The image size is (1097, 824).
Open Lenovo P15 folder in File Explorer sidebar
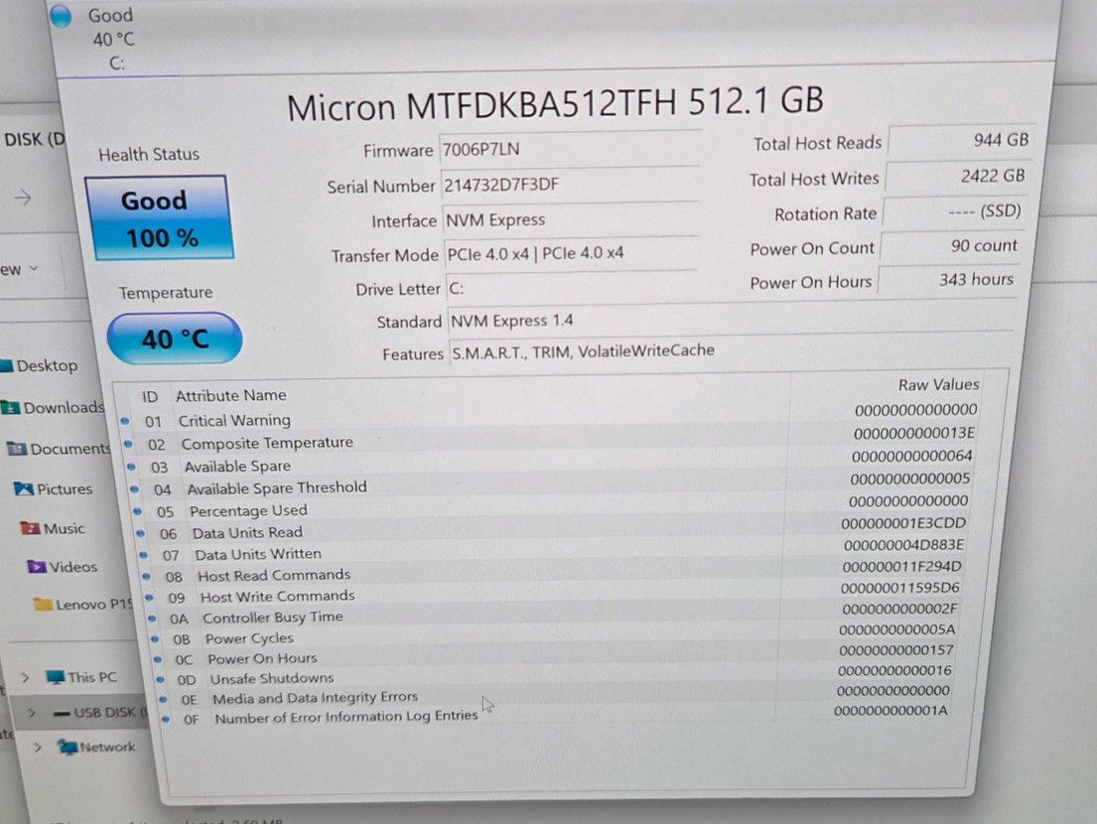click(83, 605)
